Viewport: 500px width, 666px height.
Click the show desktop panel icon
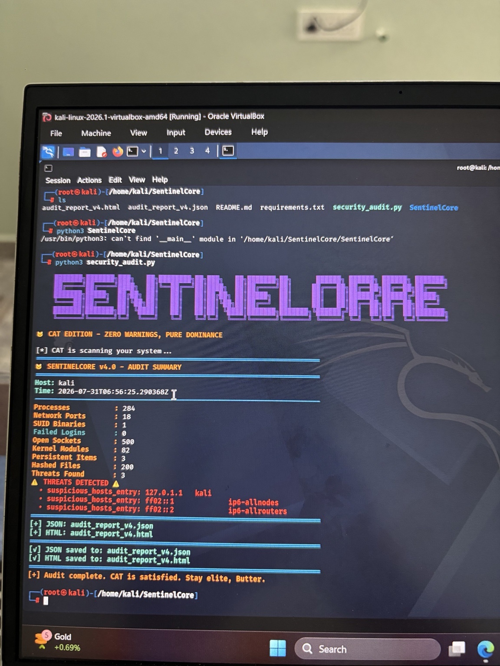pyautogui.click(x=68, y=152)
